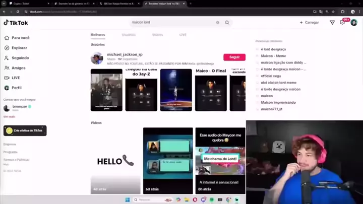Reload the page in the browser
Screen dimensions: 363x204
pyautogui.click(x=18, y=12)
